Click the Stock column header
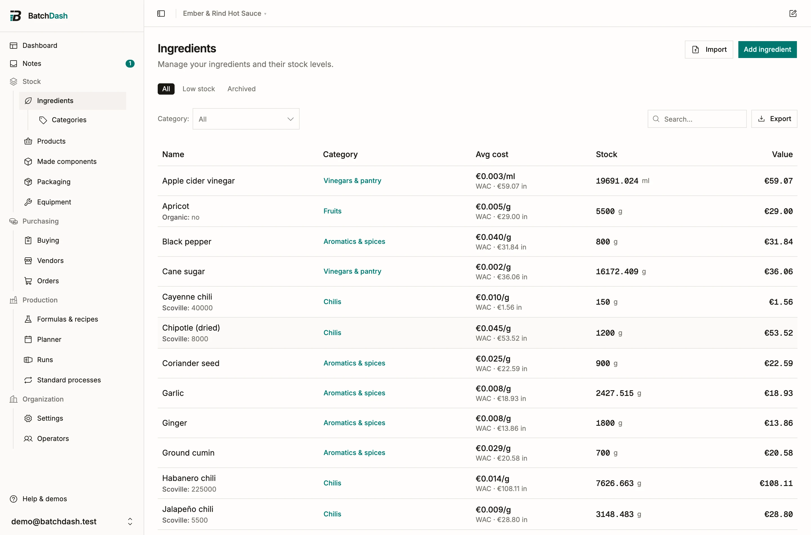The image size is (811, 535). 606,154
